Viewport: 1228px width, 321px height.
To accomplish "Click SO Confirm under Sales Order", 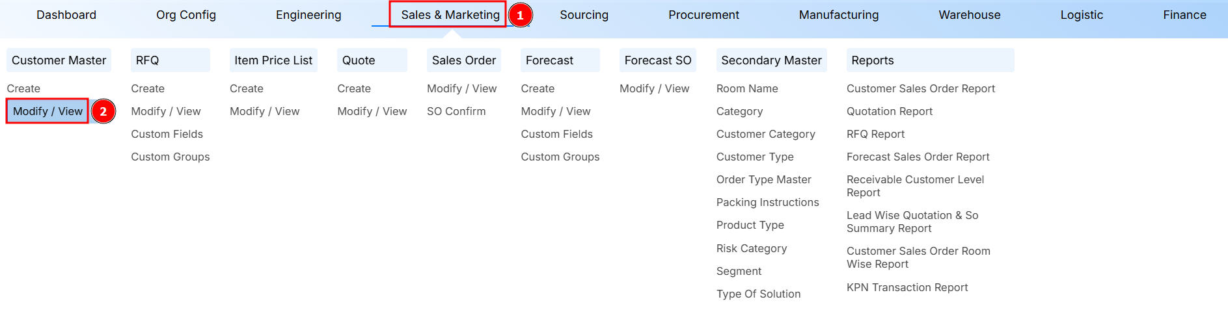I will (x=456, y=111).
